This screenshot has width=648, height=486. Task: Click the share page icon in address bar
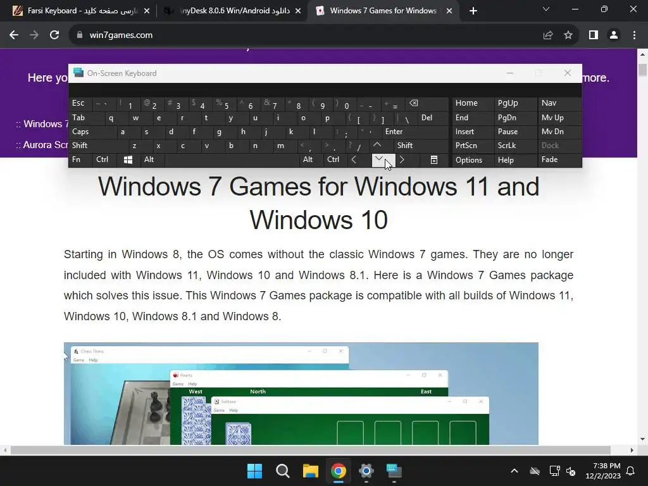(x=548, y=35)
